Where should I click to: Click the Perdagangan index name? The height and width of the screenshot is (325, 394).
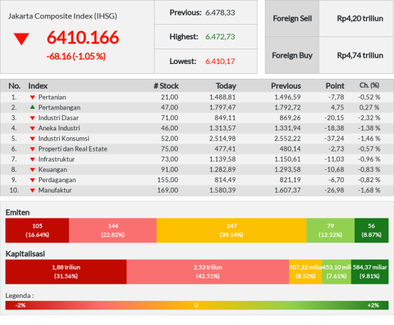tap(57, 180)
